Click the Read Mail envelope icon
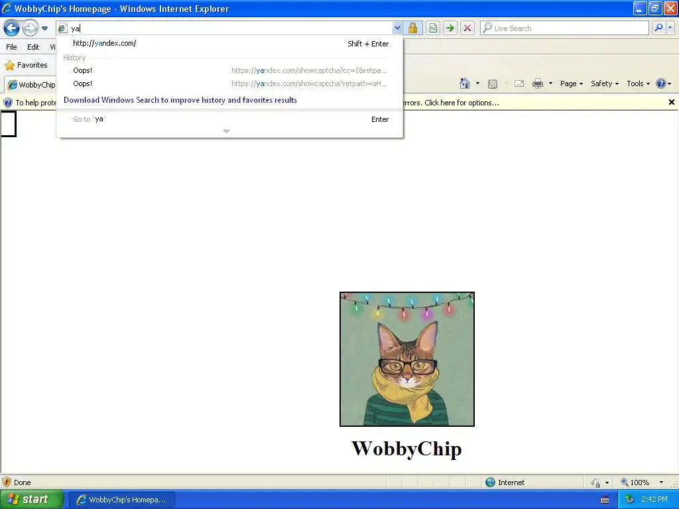Viewport: 679px width, 509px height. click(519, 84)
